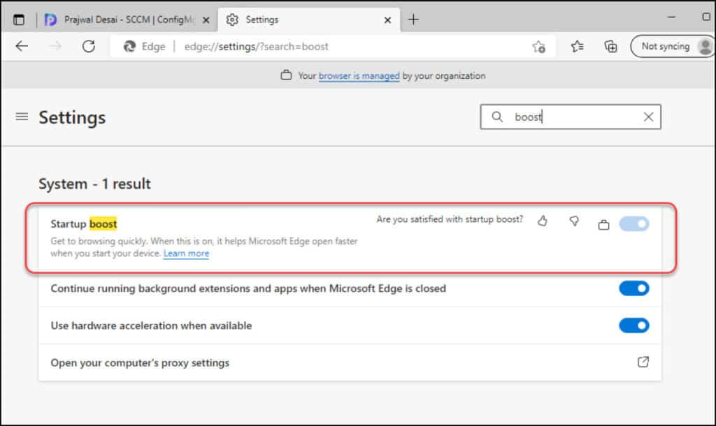
Task: Open the tab actions menu icon
Action: point(19,20)
